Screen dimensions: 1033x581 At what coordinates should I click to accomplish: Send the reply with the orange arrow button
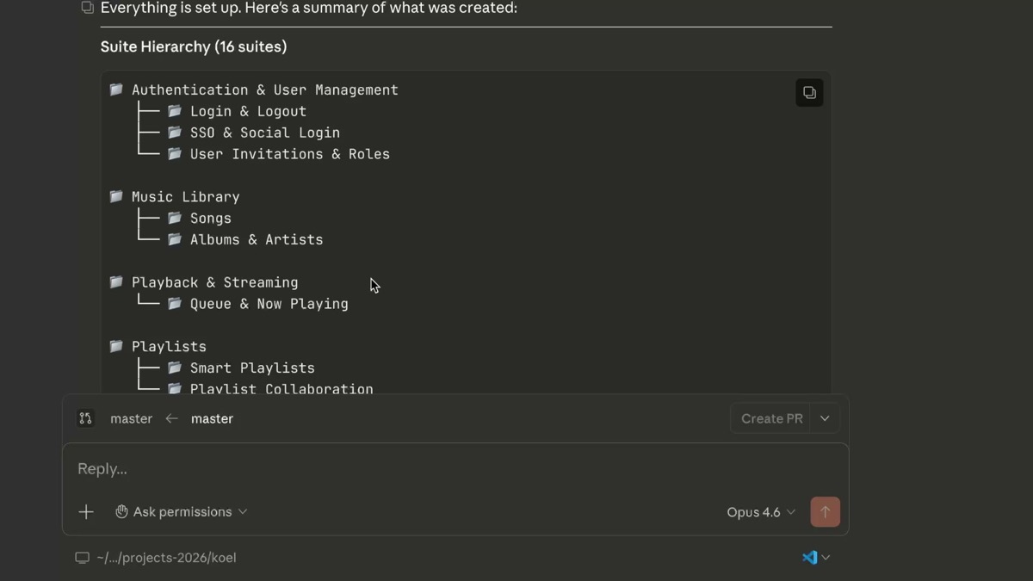(825, 511)
